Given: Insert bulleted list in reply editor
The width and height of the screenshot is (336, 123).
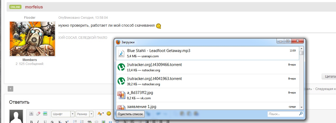Looking at the screenshot, I should coord(75,122).
